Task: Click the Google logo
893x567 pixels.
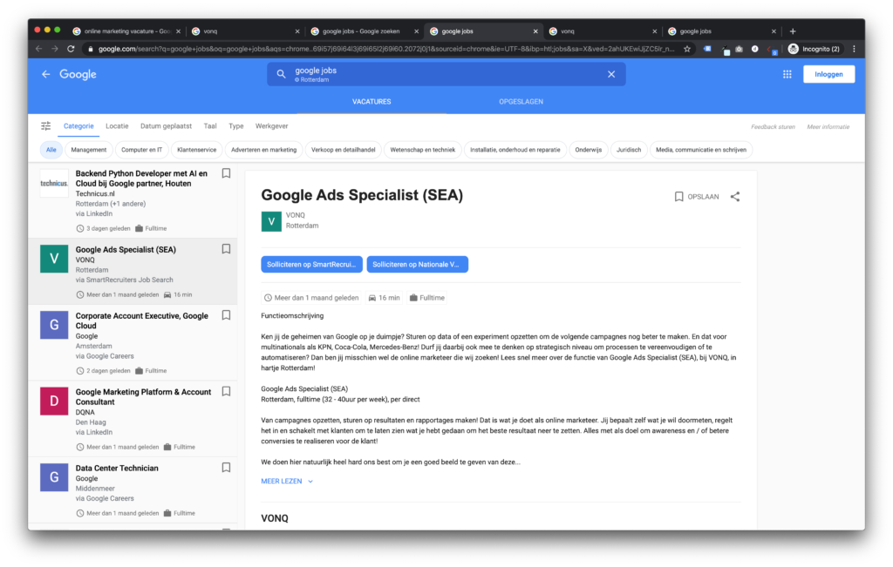Action: [x=78, y=75]
